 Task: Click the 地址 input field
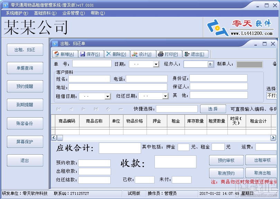pos(118,87)
